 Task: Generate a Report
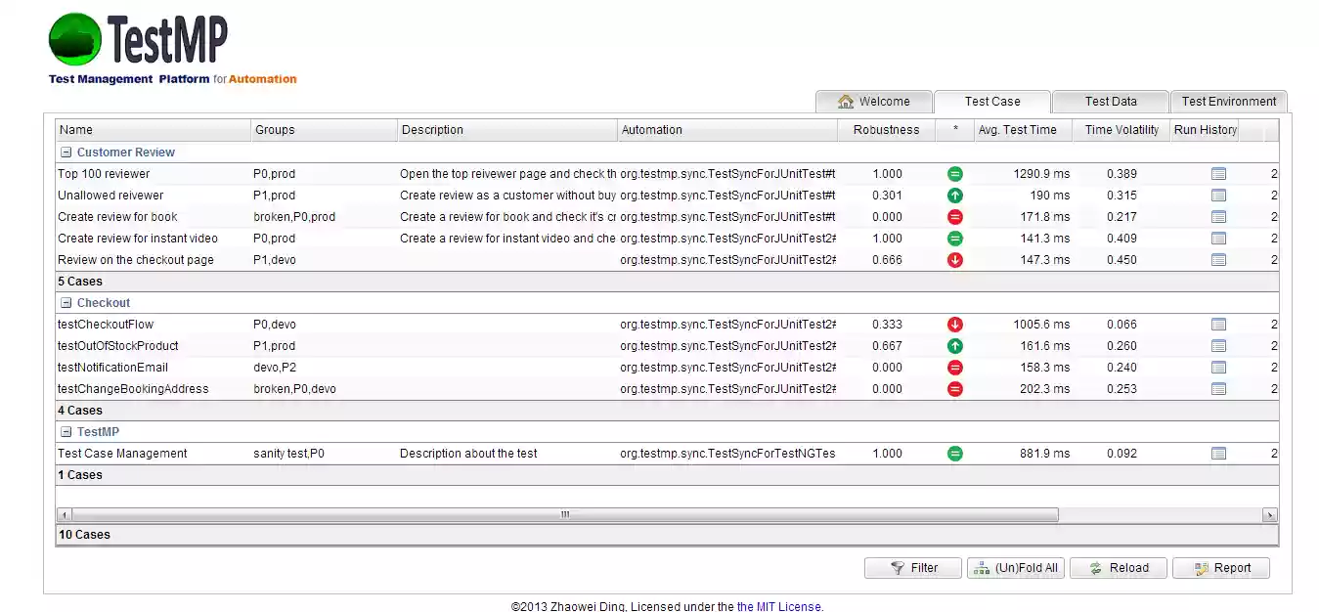[1220, 567]
